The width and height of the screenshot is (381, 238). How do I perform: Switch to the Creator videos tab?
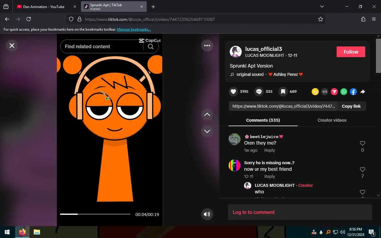[x=332, y=120]
